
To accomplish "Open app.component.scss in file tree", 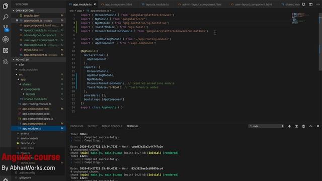I will point(38,114).
